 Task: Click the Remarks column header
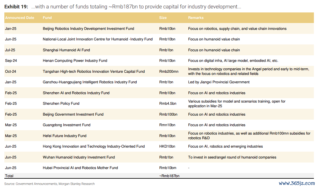point(196,18)
